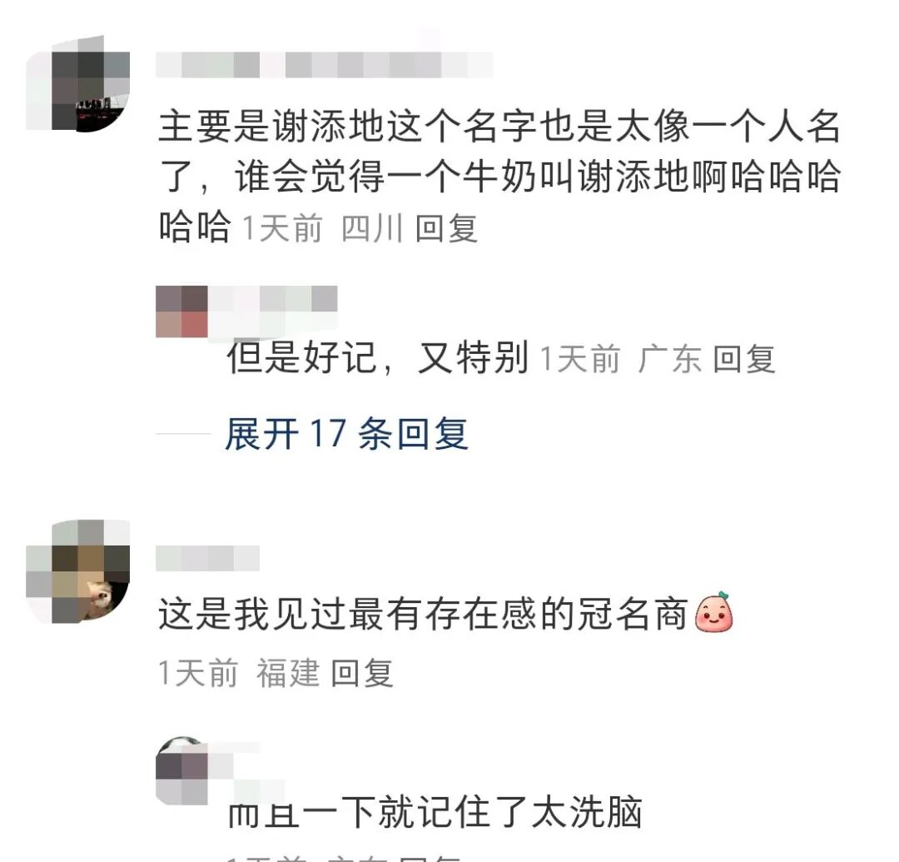Image resolution: width=899 pixels, height=862 pixels.
Task: Click the pink peach emoji sticker
Action: point(714,612)
